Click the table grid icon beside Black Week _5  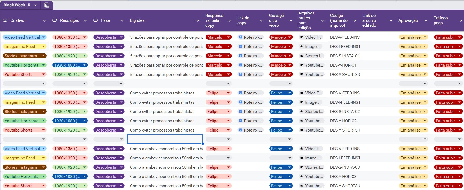coord(47,5)
